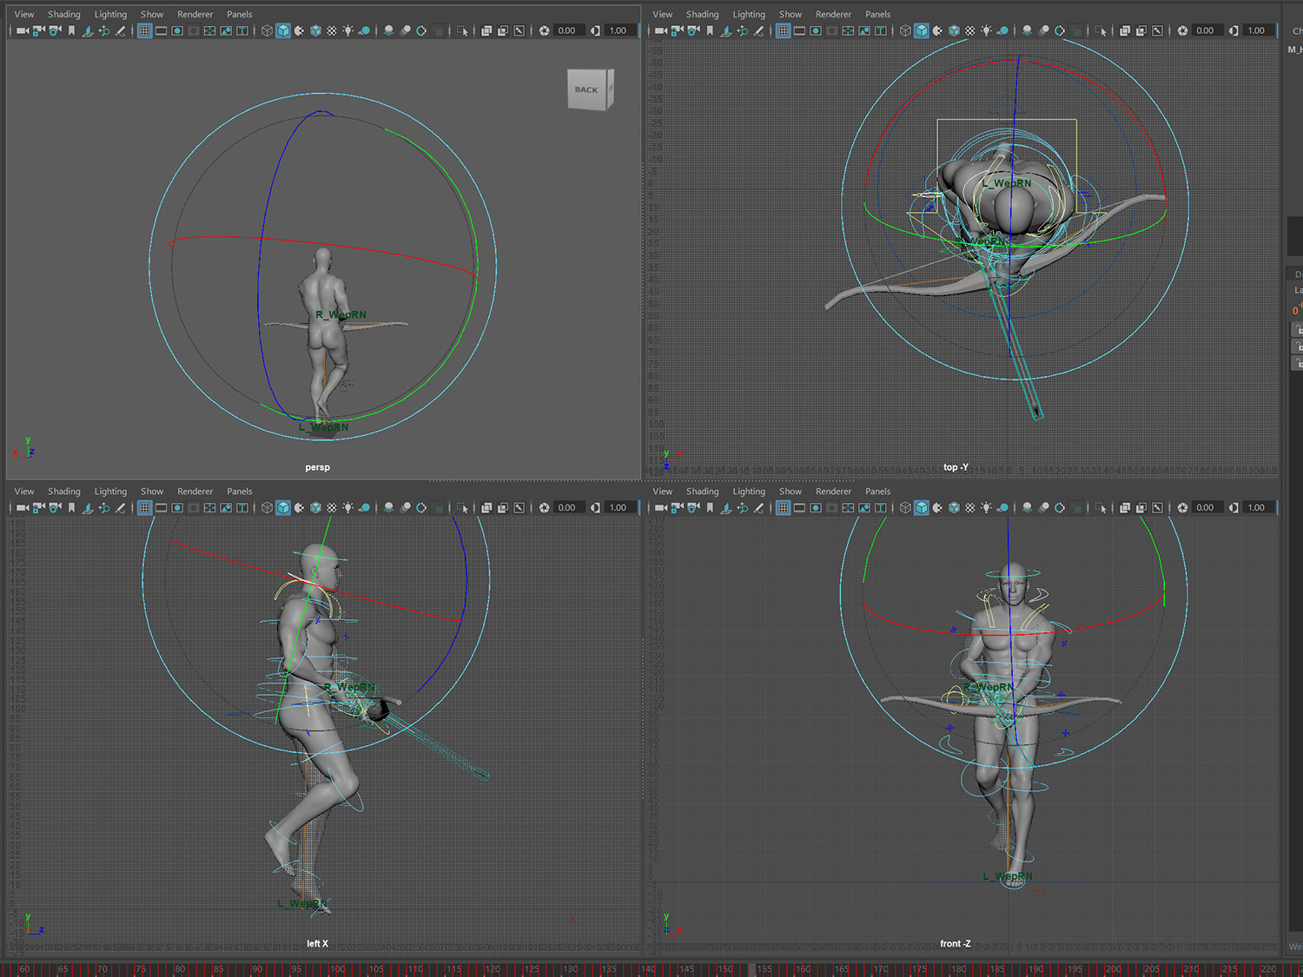Image resolution: width=1303 pixels, height=977 pixels.
Task: Toggle grid display in persp viewport
Action: tap(144, 30)
